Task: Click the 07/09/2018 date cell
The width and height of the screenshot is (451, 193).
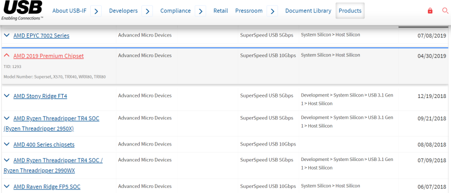Action: point(432,160)
